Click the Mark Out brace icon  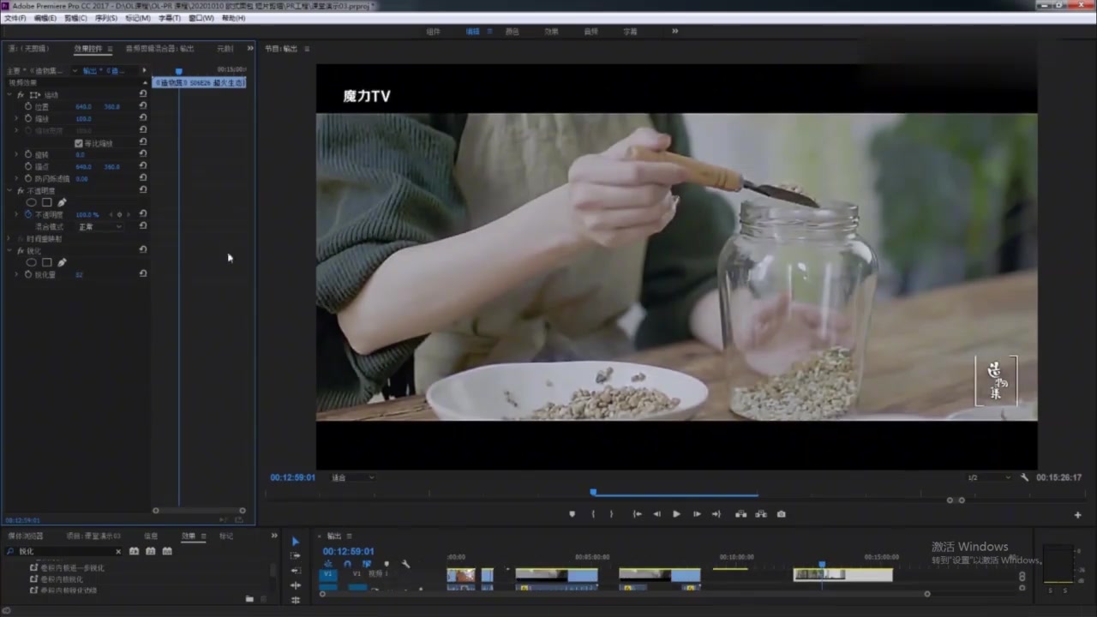click(x=611, y=514)
